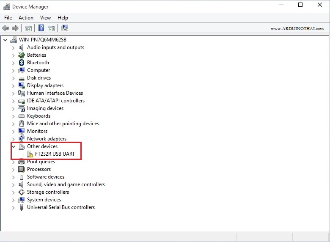Click the Show/Hide Action Pane toolbar icon

click(x=51, y=28)
